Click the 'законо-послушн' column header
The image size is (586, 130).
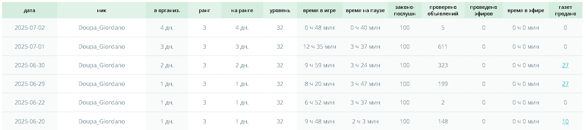(x=405, y=10)
